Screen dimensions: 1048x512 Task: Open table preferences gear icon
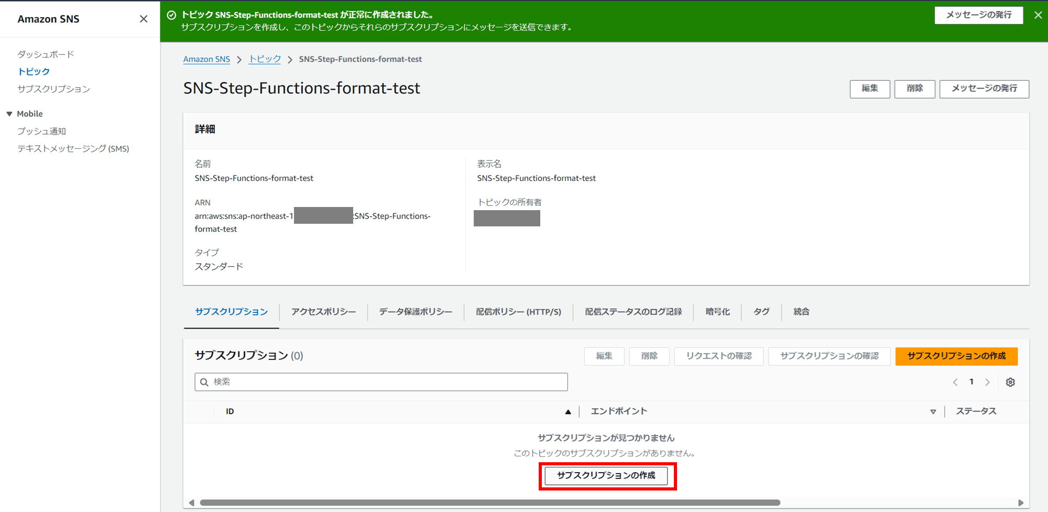1010,382
